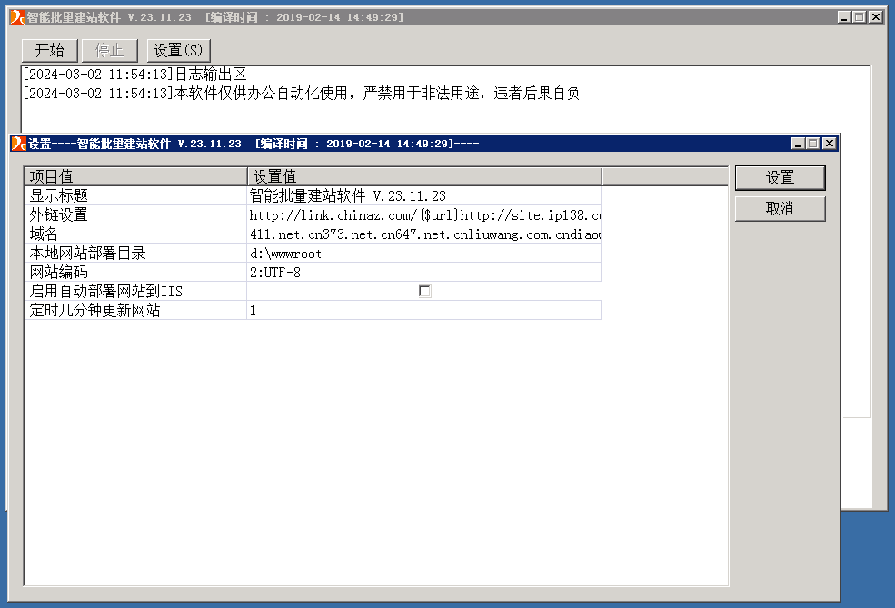Confirm settings with the 设置 button

click(780, 176)
